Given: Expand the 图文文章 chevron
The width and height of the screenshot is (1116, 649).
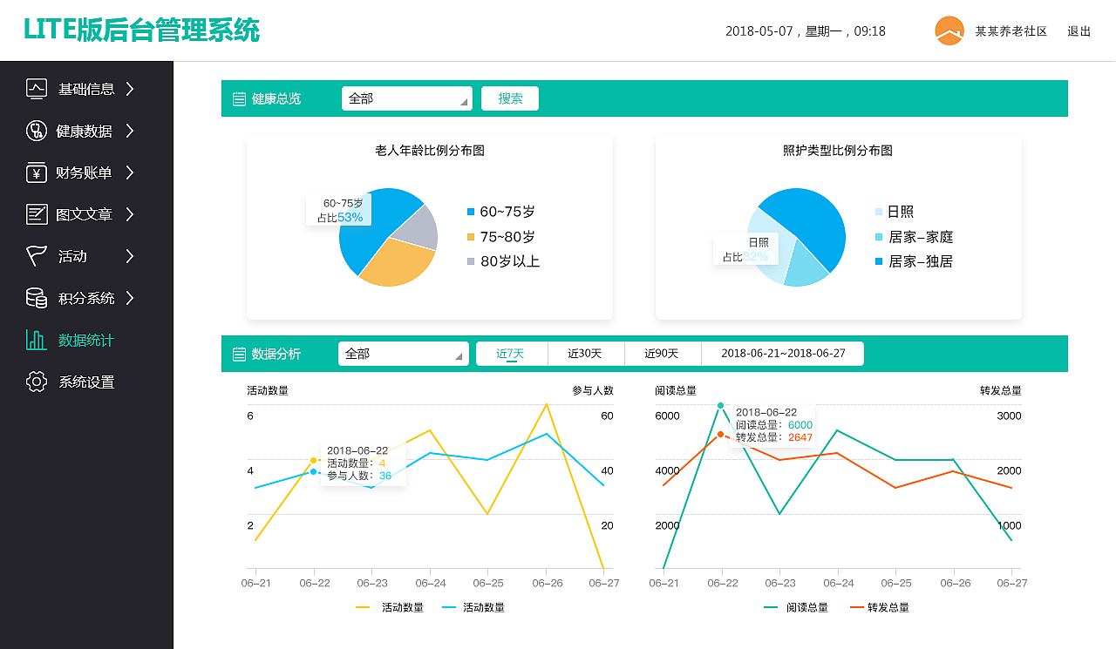Looking at the screenshot, I should 130,214.
